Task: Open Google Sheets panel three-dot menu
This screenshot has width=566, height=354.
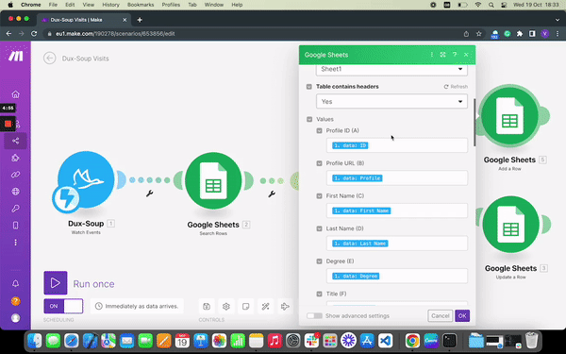Action: pos(432,55)
